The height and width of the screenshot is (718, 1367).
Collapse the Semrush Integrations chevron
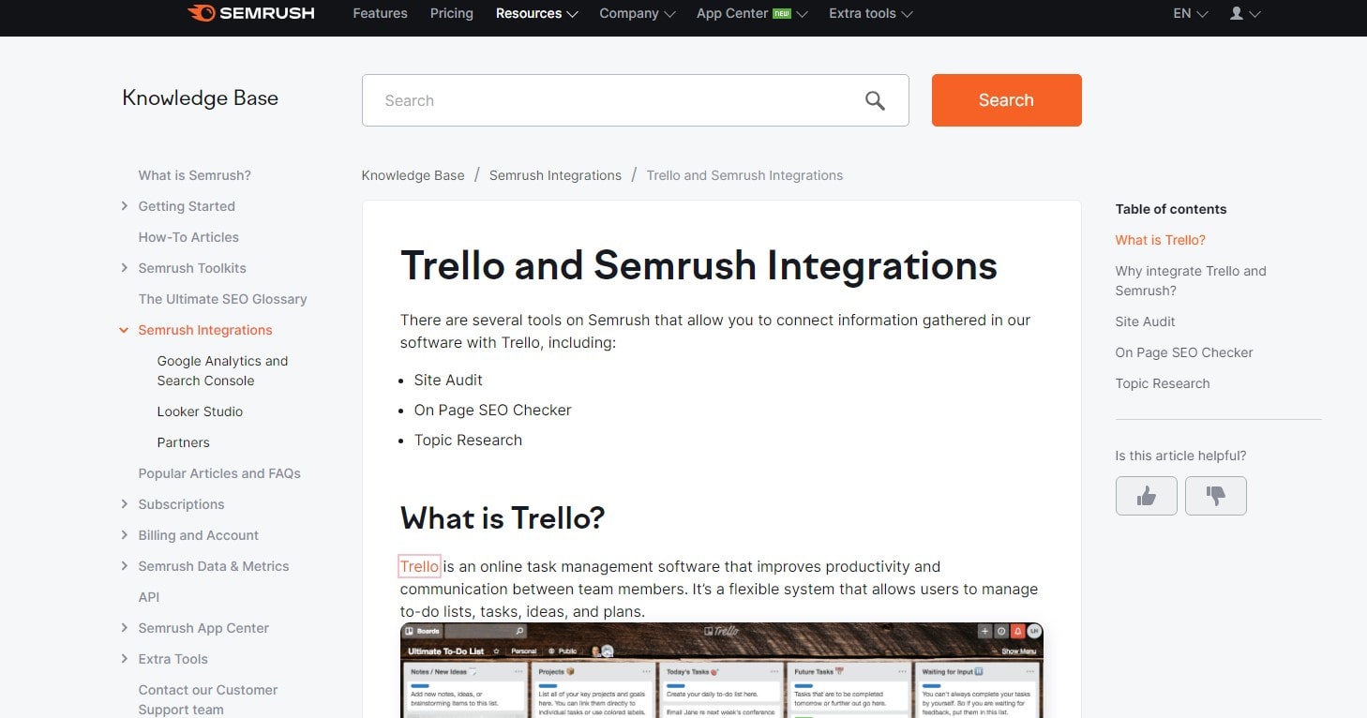coord(124,330)
